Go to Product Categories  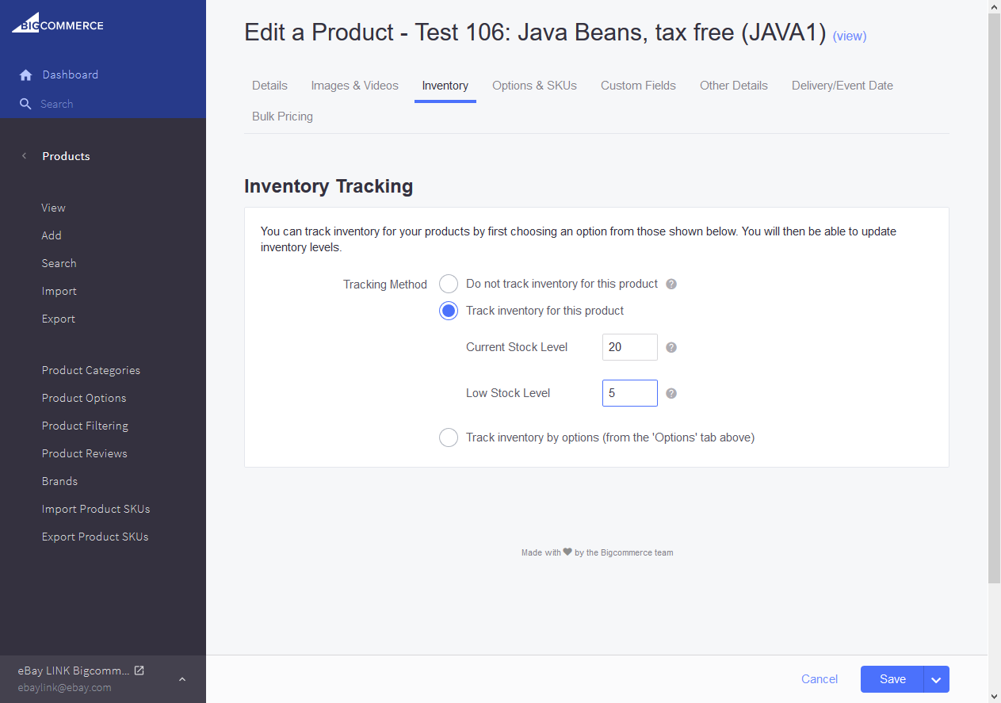click(x=91, y=370)
